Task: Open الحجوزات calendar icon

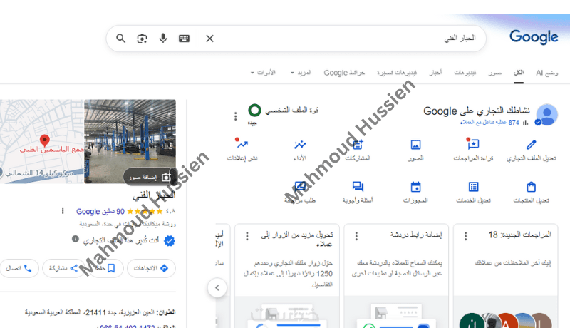Action: coord(415,187)
